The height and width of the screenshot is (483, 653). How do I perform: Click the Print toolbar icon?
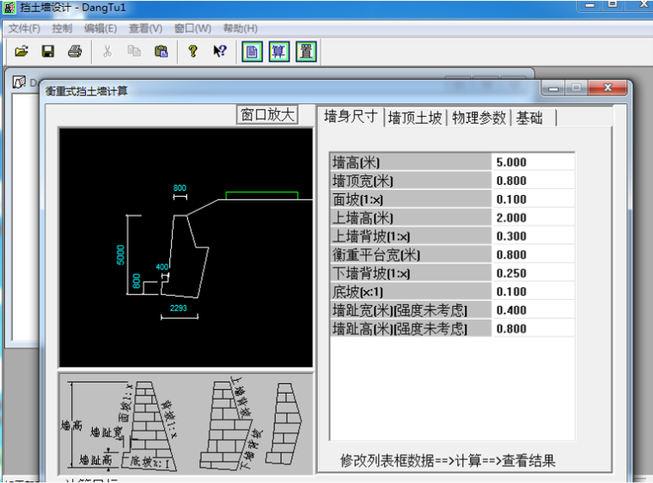(x=75, y=52)
